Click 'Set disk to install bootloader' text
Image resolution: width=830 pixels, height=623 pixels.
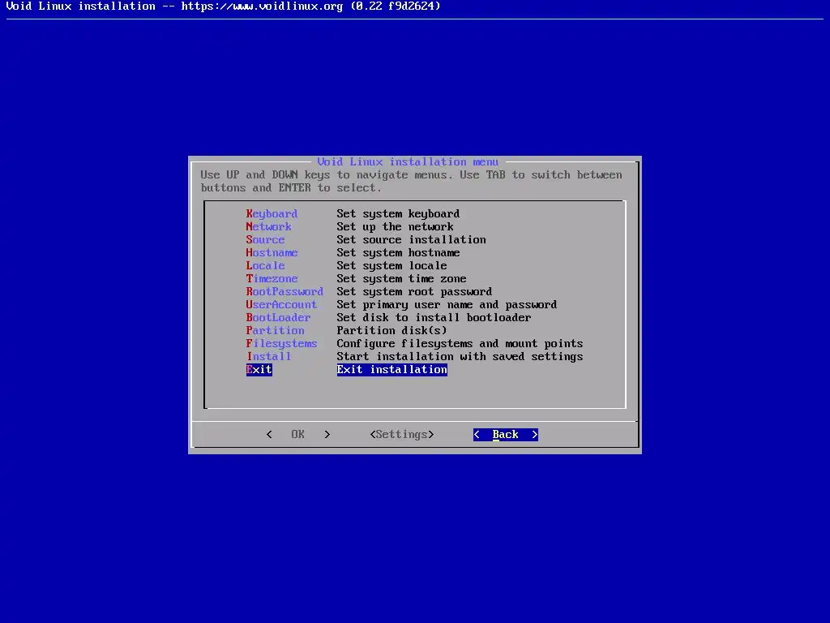pyautogui.click(x=434, y=317)
